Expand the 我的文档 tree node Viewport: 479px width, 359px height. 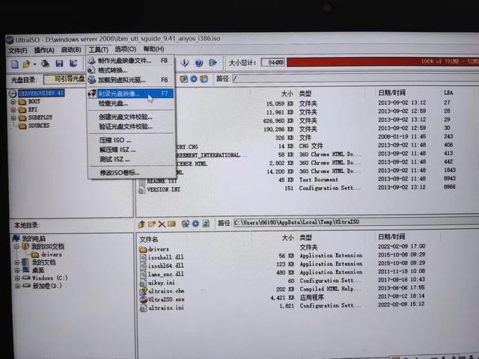click(x=17, y=263)
